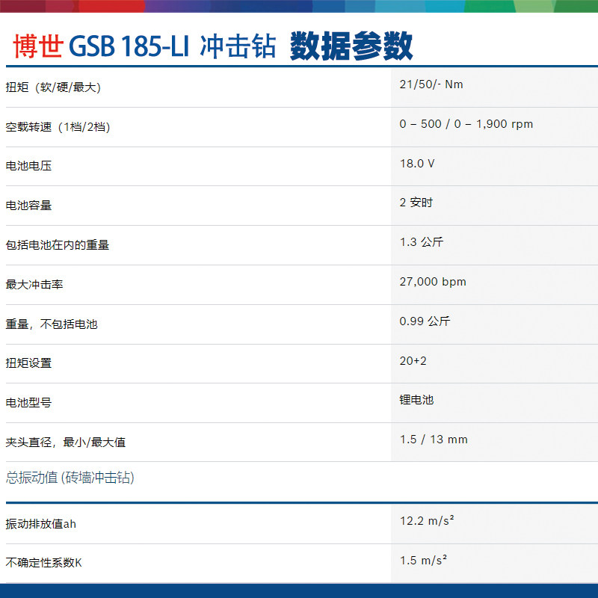Select the value '21/50/- Nm'
This screenshot has width=598, height=598.
coord(431,84)
